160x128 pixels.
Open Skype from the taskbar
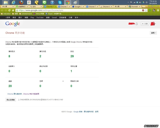(60, 2)
